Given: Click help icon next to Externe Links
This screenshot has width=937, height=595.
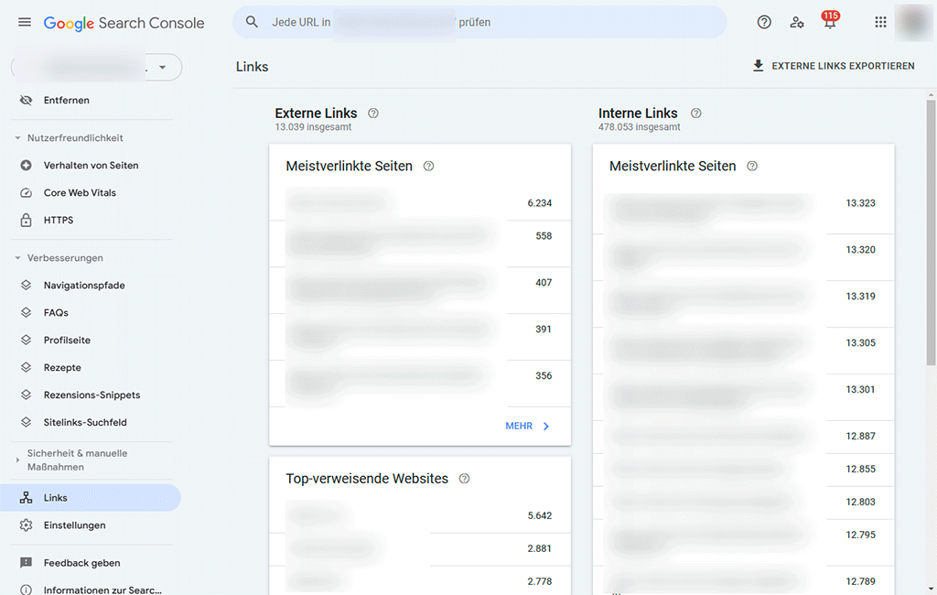Looking at the screenshot, I should click(373, 114).
